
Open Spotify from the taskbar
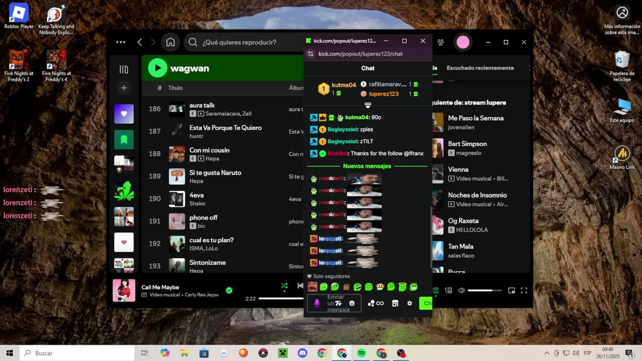point(362,353)
